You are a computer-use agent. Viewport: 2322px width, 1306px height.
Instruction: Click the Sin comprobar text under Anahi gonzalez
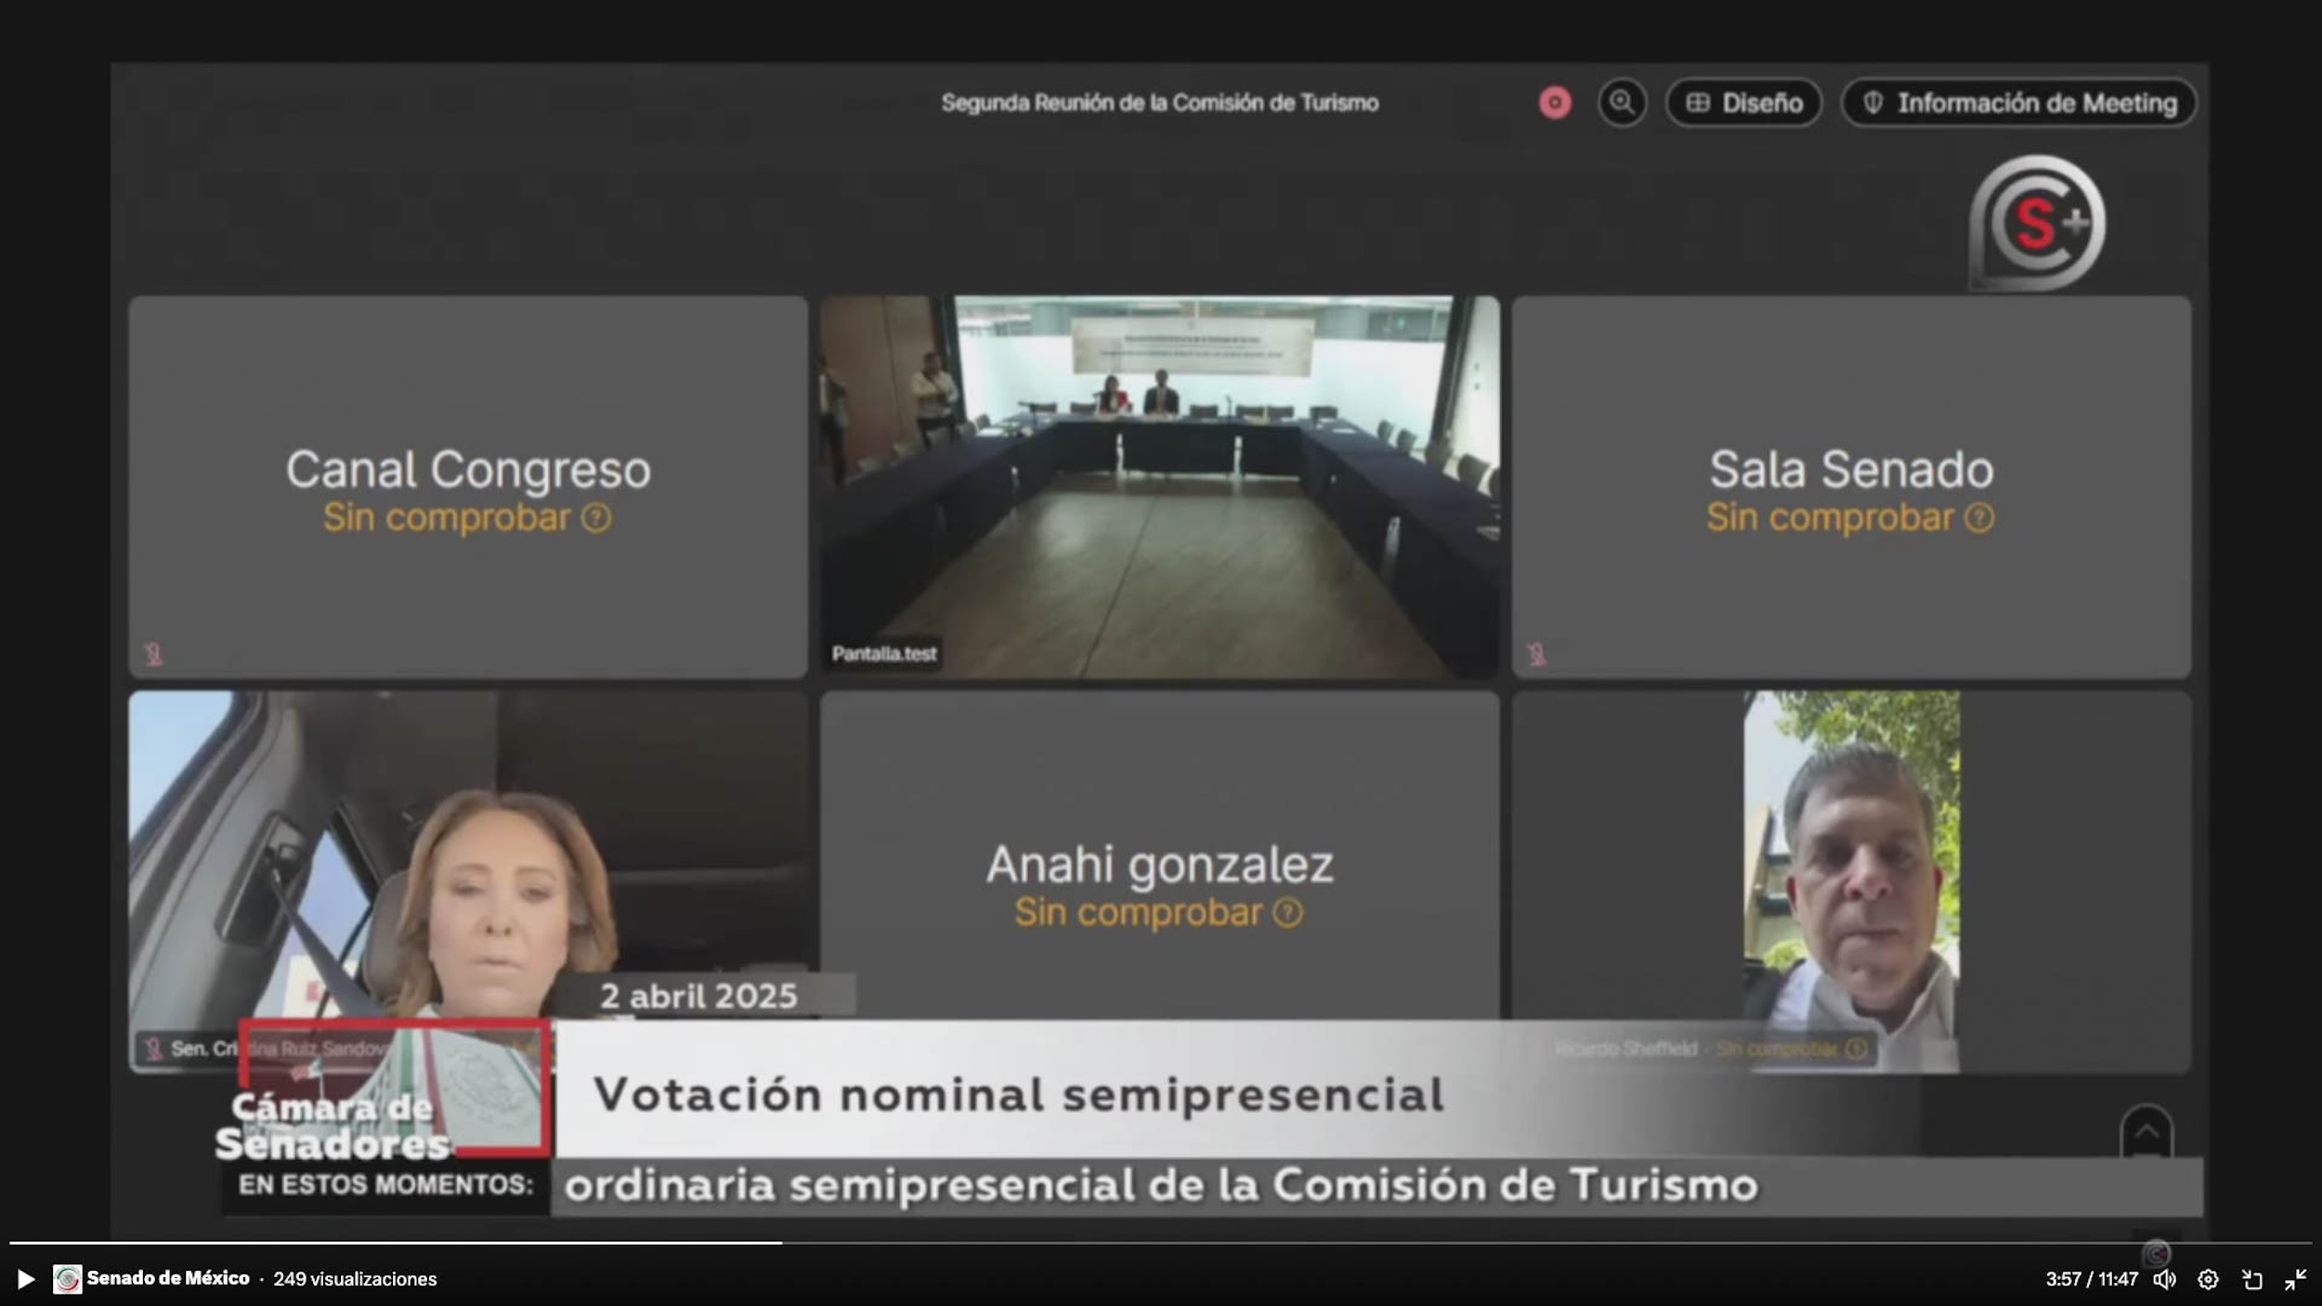coord(1138,912)
